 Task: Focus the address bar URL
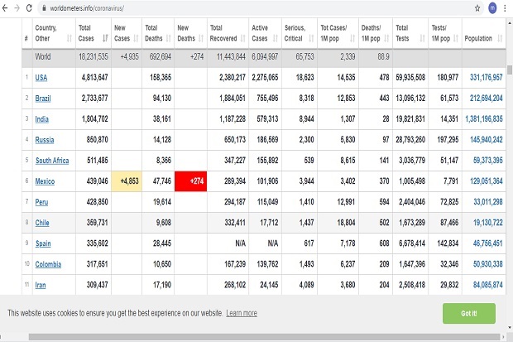pyautogui.click(x=87, y=8)
